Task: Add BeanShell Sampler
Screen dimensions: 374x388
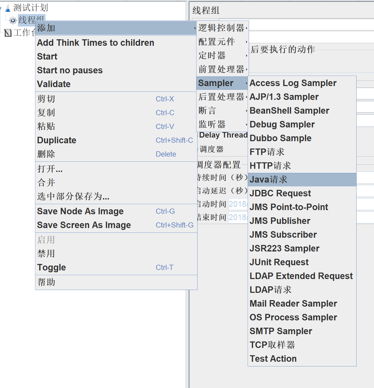Action: [x=302, y=111]
